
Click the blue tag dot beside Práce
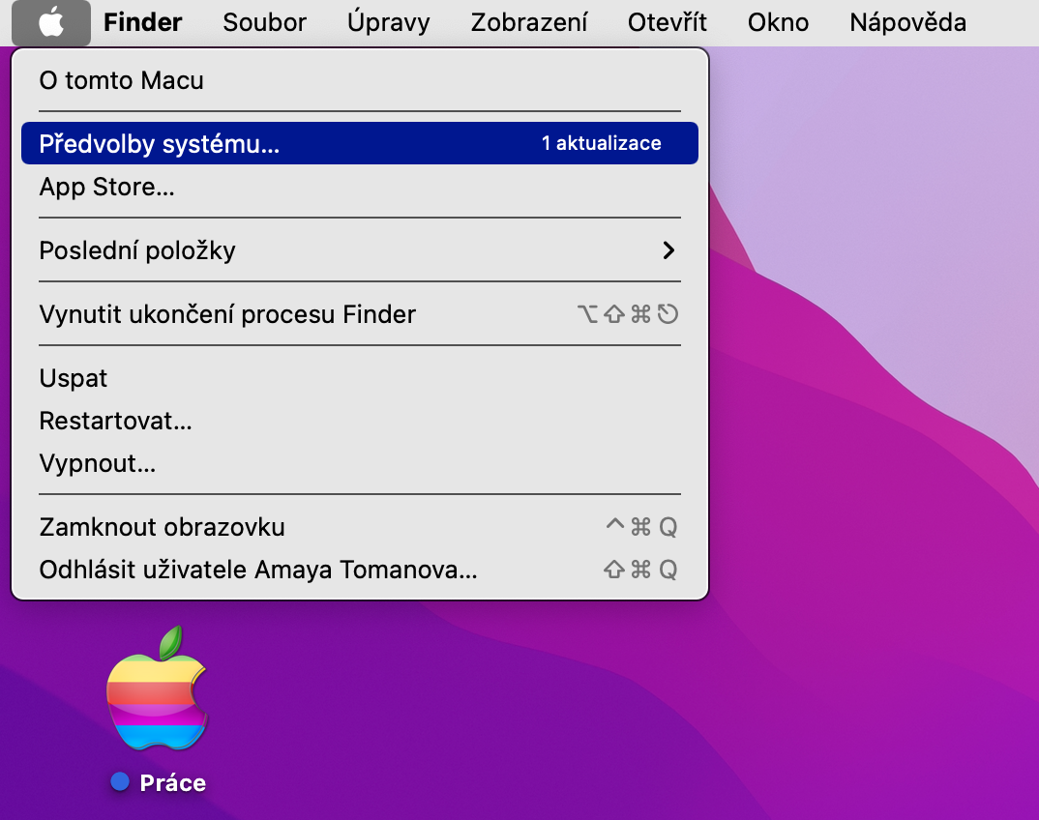[x=120, y=781]
